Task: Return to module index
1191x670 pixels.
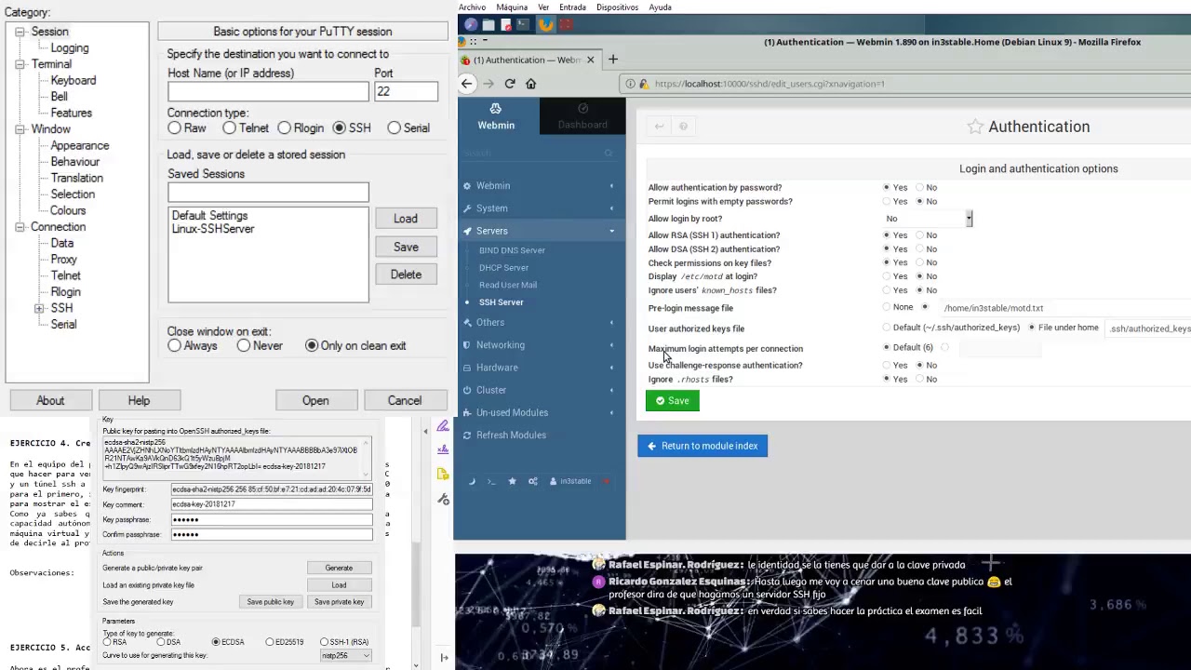Action: [703, 446]
